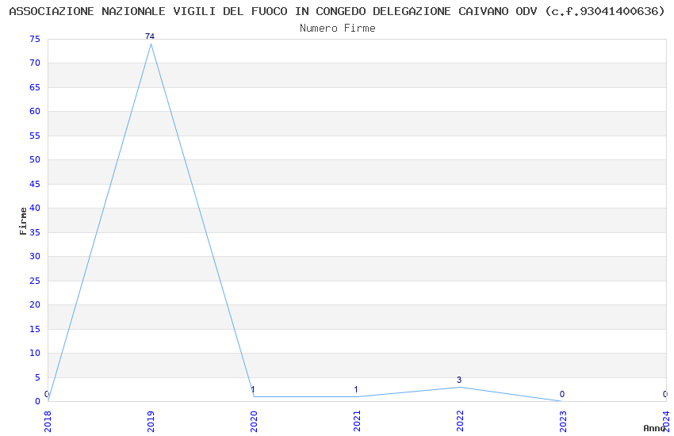Image resolution: width=674 pixels, height=436 pixels.
Task: Click the y-axis value 65
Action: pyautogui.click(x=35, y=87)
